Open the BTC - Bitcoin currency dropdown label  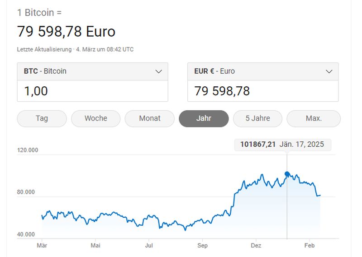click(45, 71)
